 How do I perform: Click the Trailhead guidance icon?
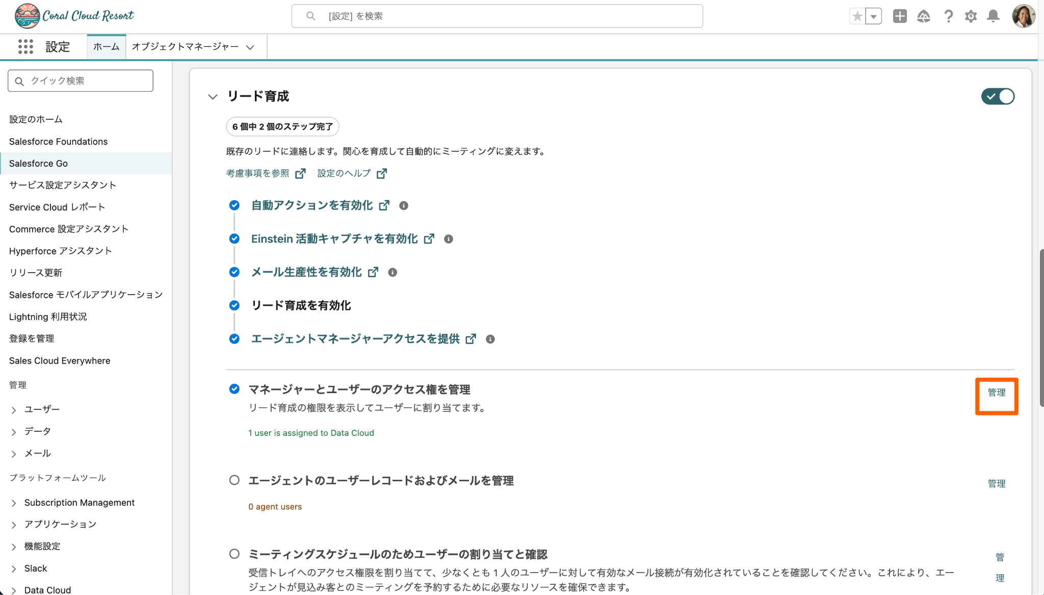(924, 16)
